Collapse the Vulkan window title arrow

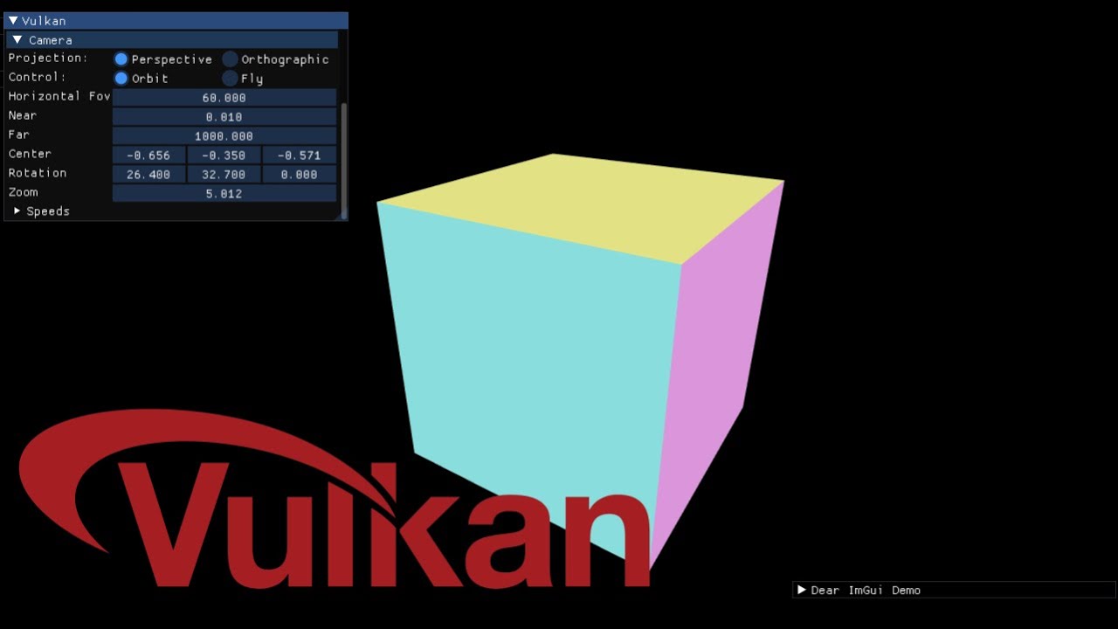pos(13,20)
